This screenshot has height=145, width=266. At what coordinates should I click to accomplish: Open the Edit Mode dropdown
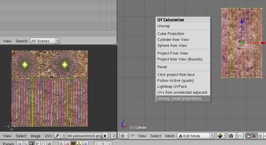(x=196, y=136)
